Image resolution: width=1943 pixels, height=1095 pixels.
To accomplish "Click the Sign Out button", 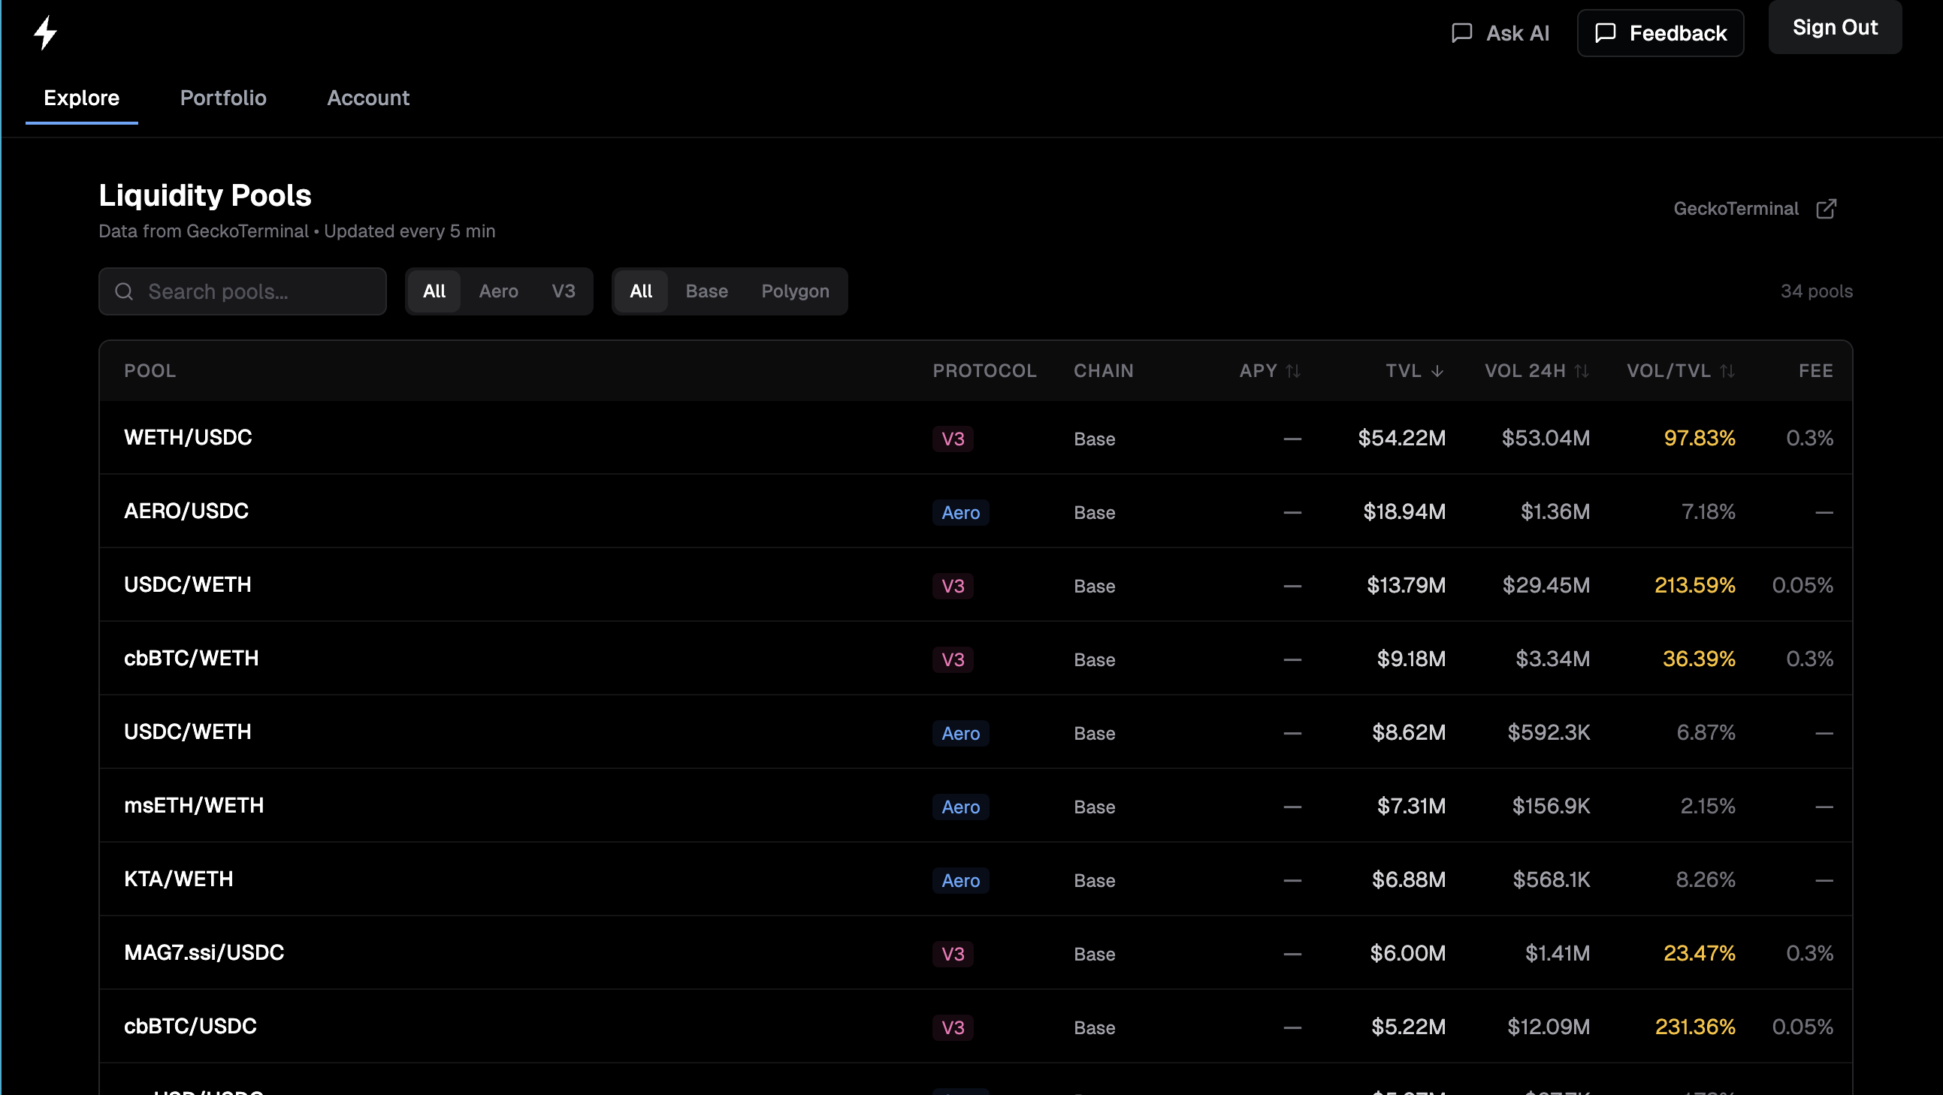I will (x=1834, y=27).
